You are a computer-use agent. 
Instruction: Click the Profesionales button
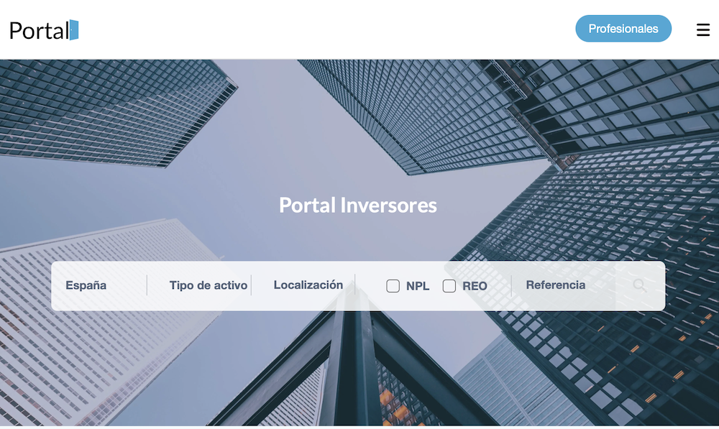tap(623, 29)
